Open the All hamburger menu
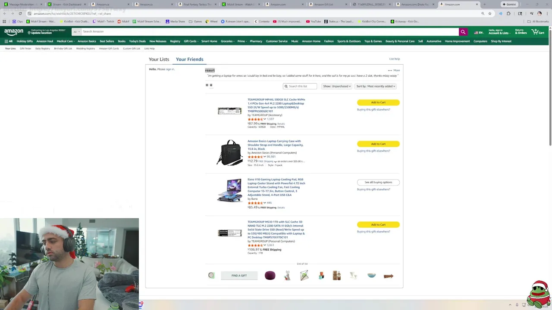Screen dimensions: 552x310 pyautogui.click(x=8, y=41)
